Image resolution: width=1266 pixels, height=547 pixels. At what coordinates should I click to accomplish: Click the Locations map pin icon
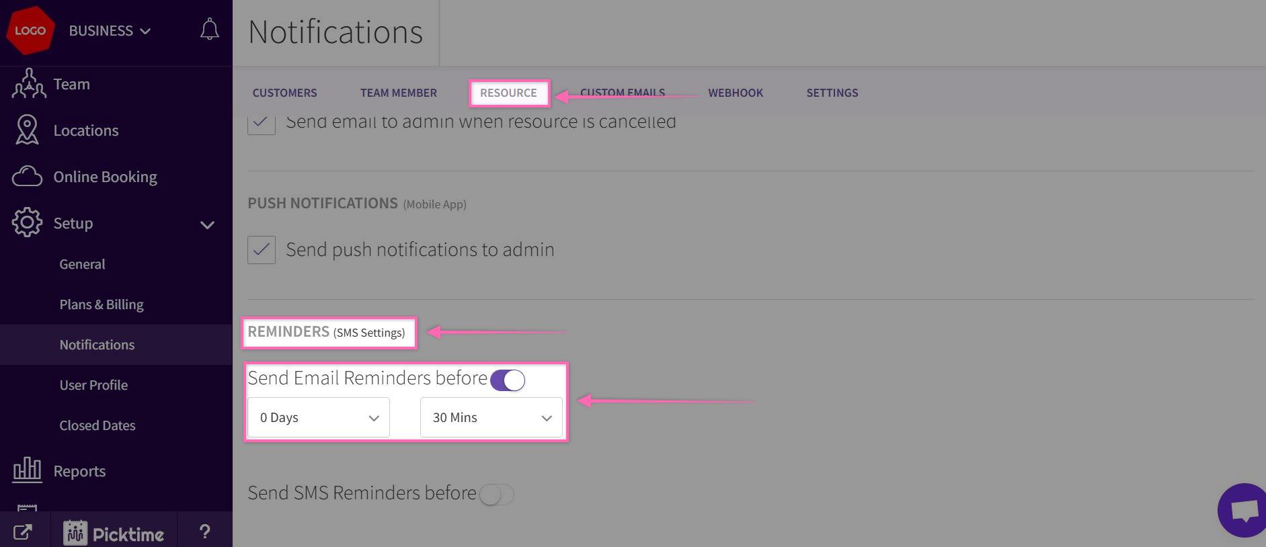pos(27,130)
